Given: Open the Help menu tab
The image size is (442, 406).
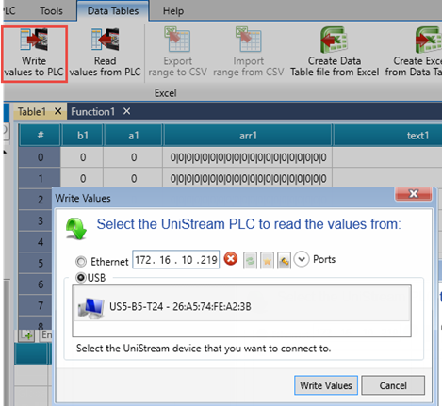Looking at the screenshot, I should [x=173, y=11].
